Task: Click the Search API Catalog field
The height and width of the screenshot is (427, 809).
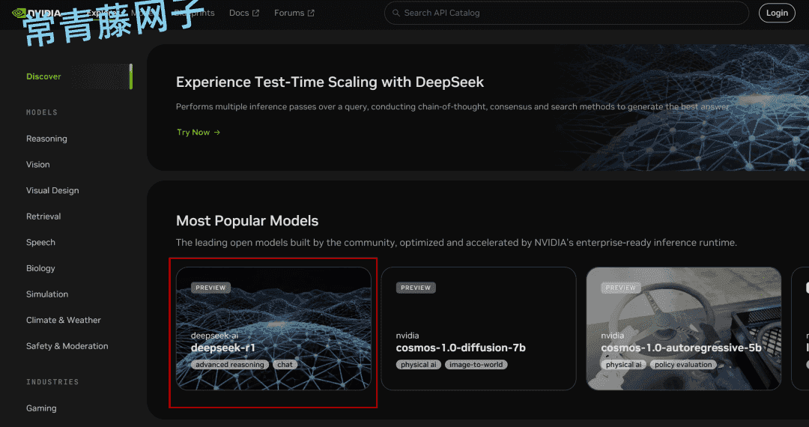Action: click(566, 13)
